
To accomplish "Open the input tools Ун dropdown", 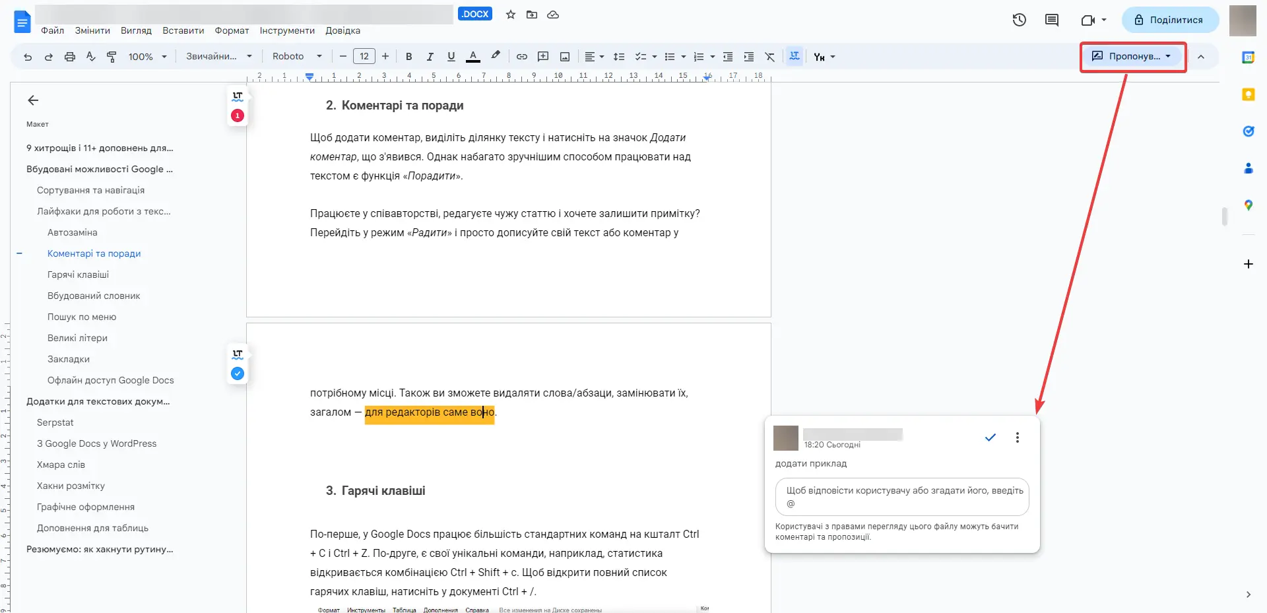I will point(824,57).
